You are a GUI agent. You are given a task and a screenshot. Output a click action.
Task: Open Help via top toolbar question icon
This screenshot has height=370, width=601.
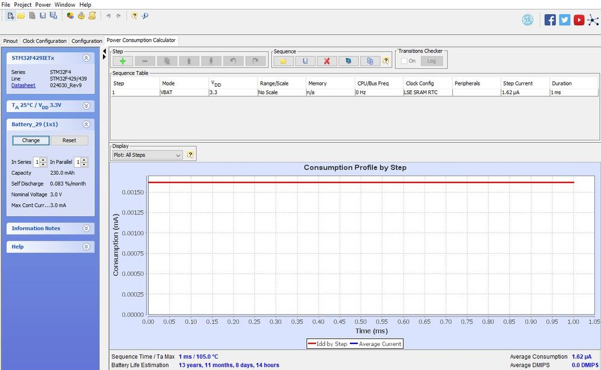point(134,16)
